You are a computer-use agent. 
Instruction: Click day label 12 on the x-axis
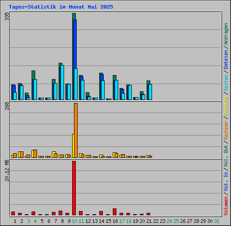coord(88,221)
